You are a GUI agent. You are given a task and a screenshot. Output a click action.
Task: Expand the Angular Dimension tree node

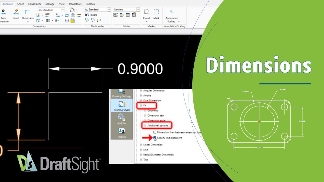141,90
